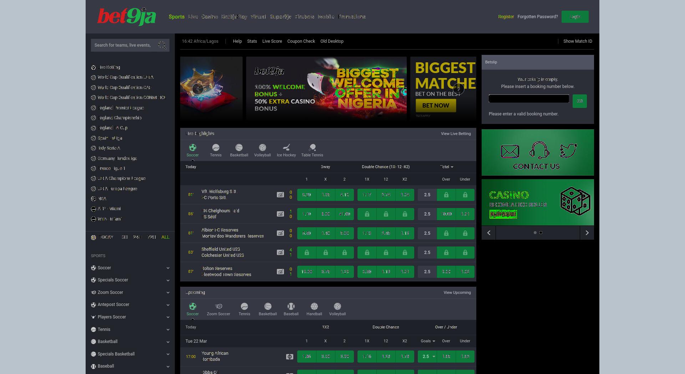Show next promo banner
Screen dimensions: 685x374
(458, 89)
